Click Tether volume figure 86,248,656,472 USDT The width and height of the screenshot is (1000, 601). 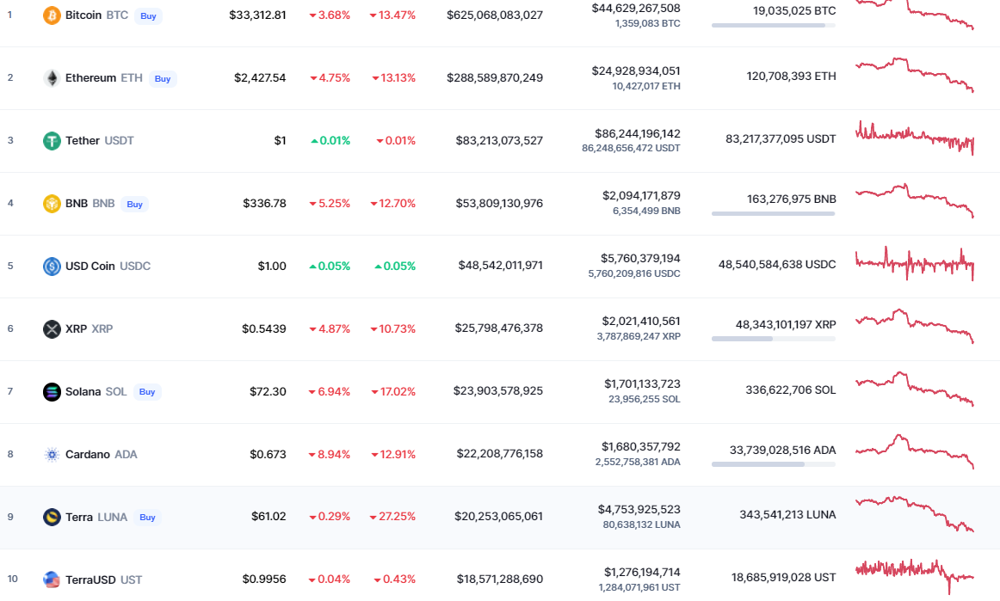631,149
